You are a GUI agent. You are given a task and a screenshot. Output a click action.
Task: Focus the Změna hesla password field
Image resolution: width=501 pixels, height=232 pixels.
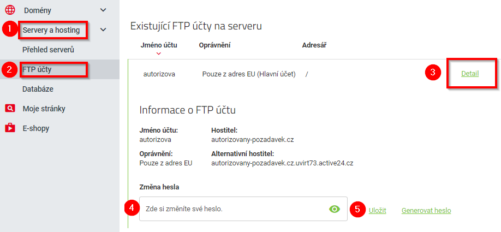tap(235, 209)
